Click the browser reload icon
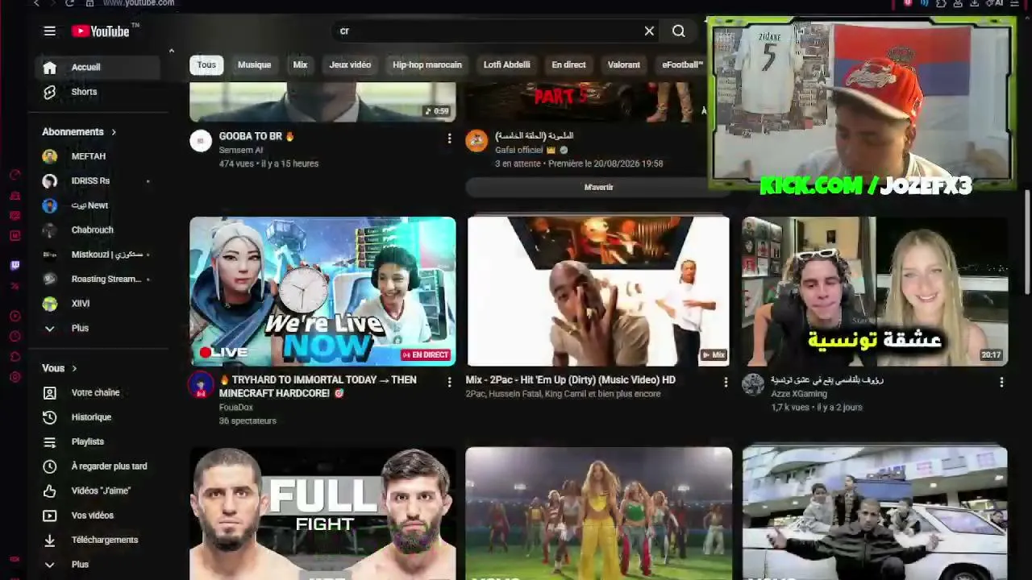 pyautogui.click(x=69, y=3)
